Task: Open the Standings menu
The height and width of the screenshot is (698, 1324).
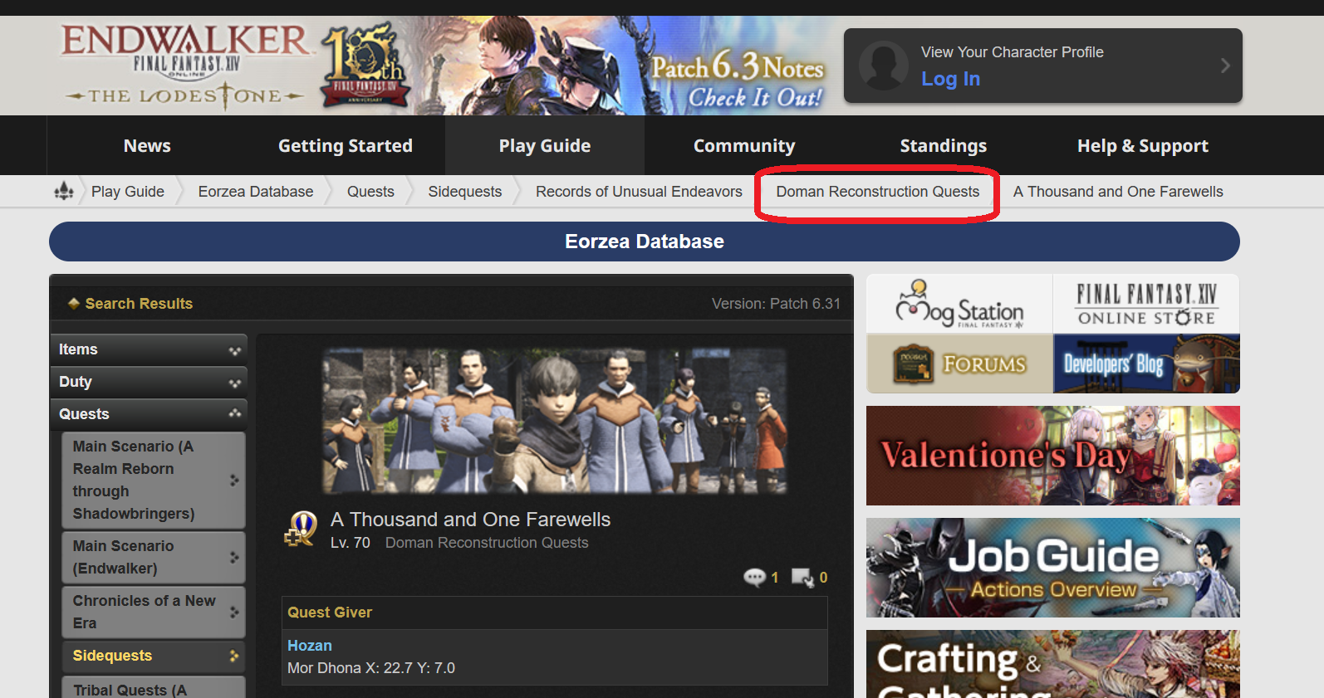Action: tap(944, 145)
